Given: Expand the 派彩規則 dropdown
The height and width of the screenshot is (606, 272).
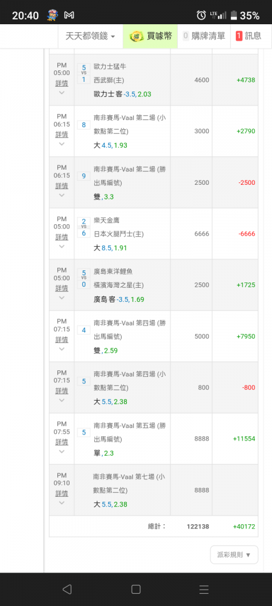Looking at the screenshot, I should (234, 554).
